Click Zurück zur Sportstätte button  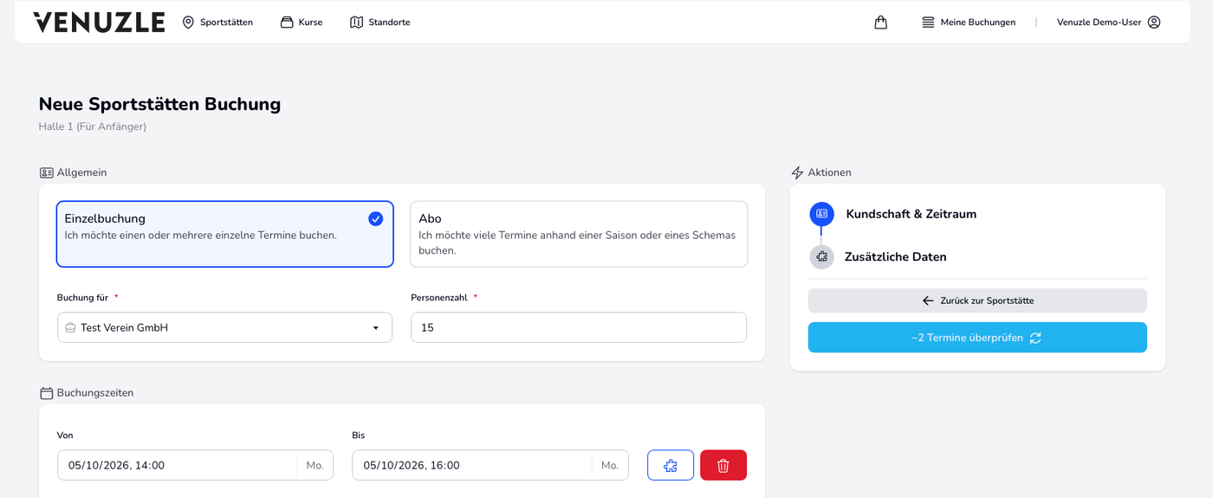(977, 301)
